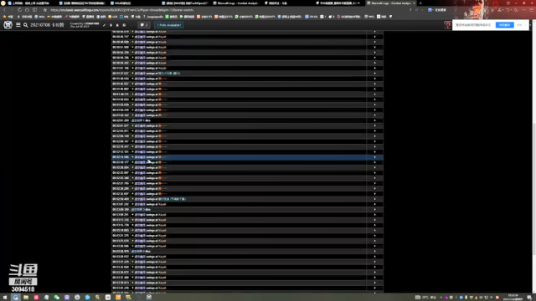Expand details arrow on the bottom event row

[x=374, y=288]
